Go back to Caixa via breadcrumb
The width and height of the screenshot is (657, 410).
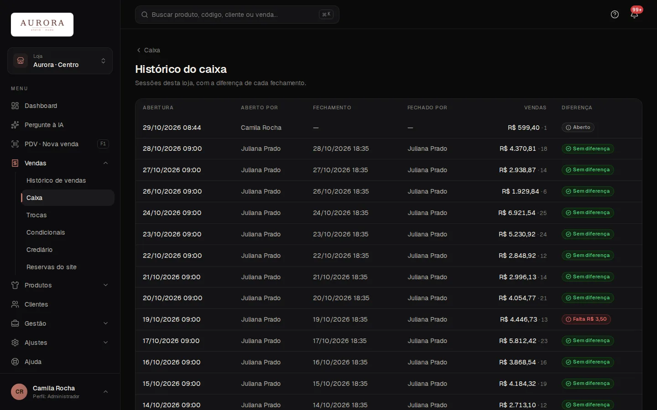click(148, 50)
